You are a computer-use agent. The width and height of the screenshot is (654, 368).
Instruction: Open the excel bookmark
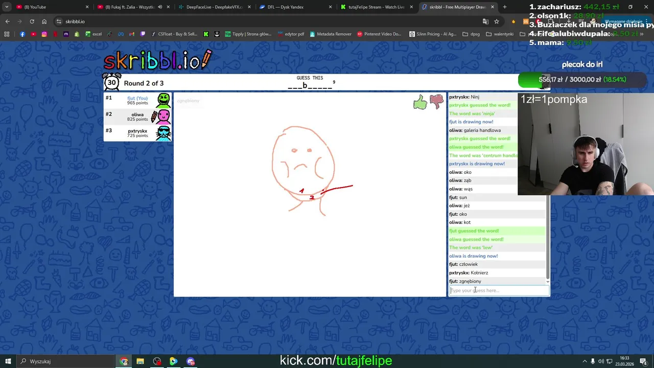pyautogui.click(x=94, y=34)
